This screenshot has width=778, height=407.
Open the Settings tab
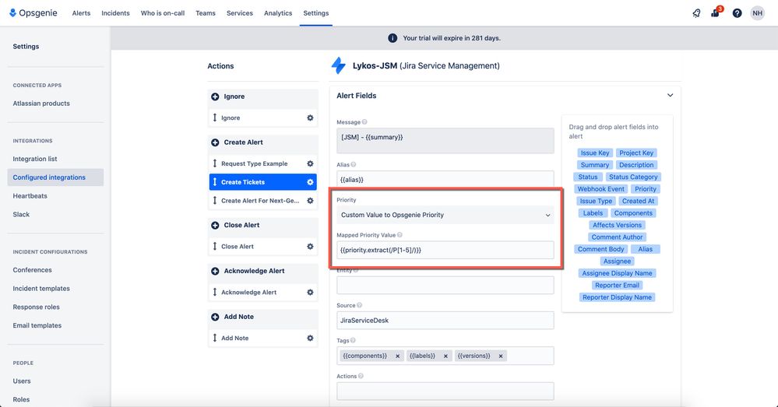[316, 13]
